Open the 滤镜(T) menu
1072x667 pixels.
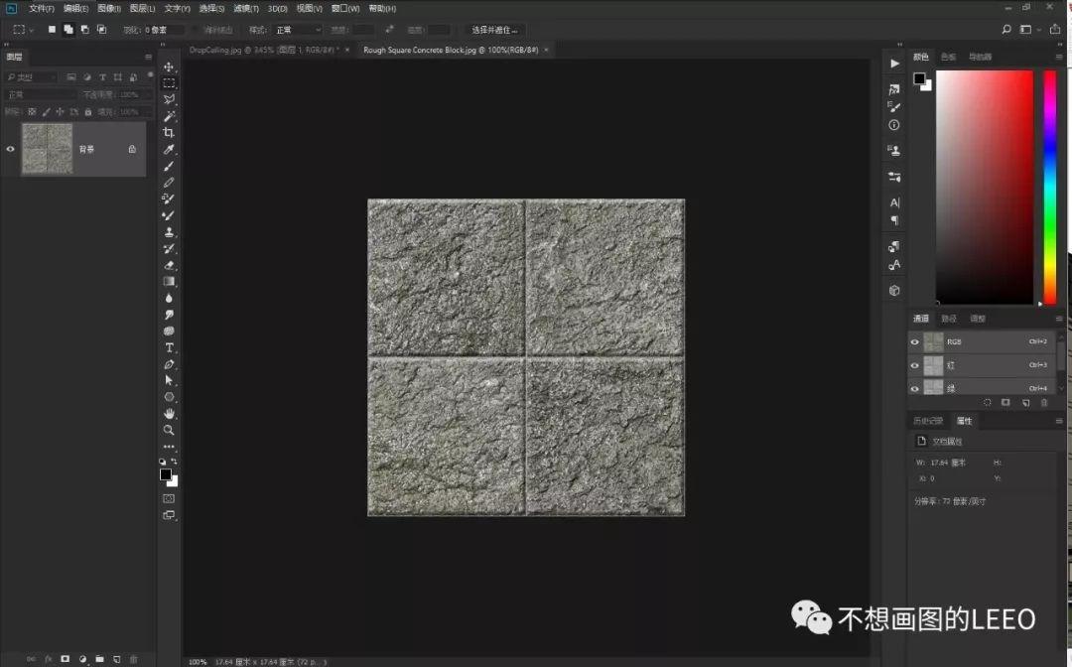[x=246, y=8]
